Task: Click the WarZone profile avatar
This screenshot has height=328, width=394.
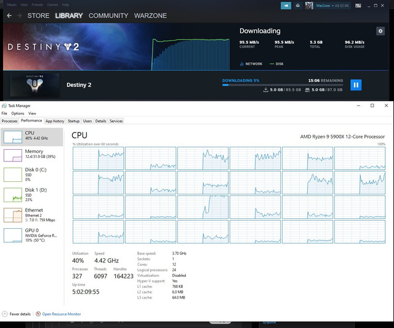Action: pos(309,6)
